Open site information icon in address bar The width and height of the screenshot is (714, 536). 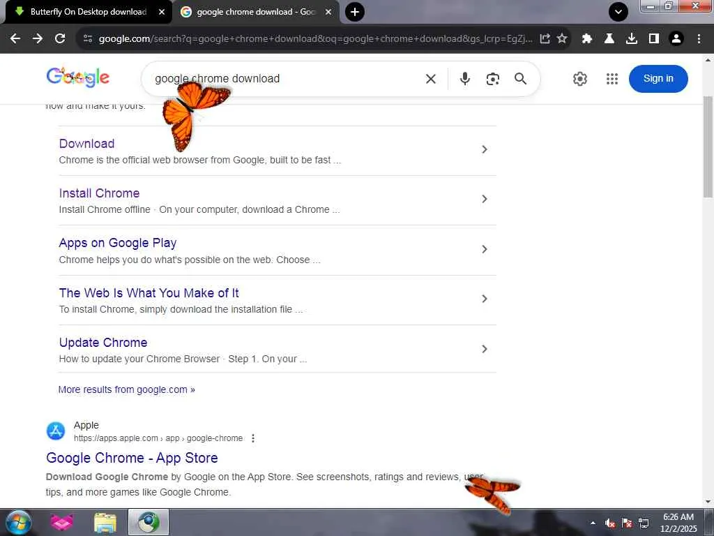(x=88, y=39)
